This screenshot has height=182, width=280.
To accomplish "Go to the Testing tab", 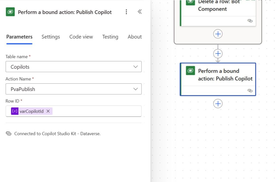I will (110, 37).
